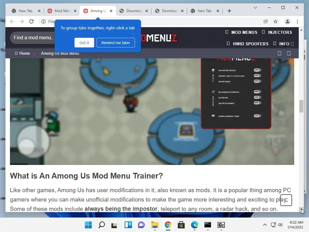Select the Among Us tab
The height and width of the screenshot is (232, 309).
coord(98,11)
